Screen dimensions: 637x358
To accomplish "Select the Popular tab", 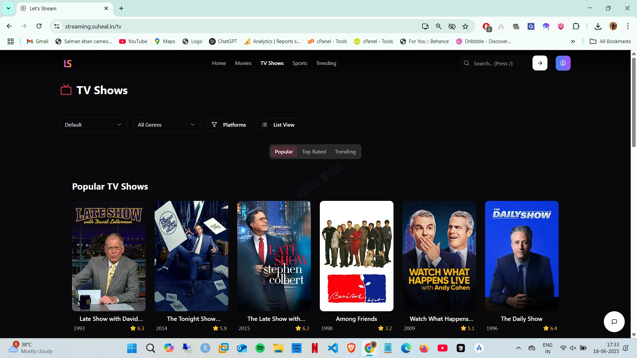I will (284, 151).
